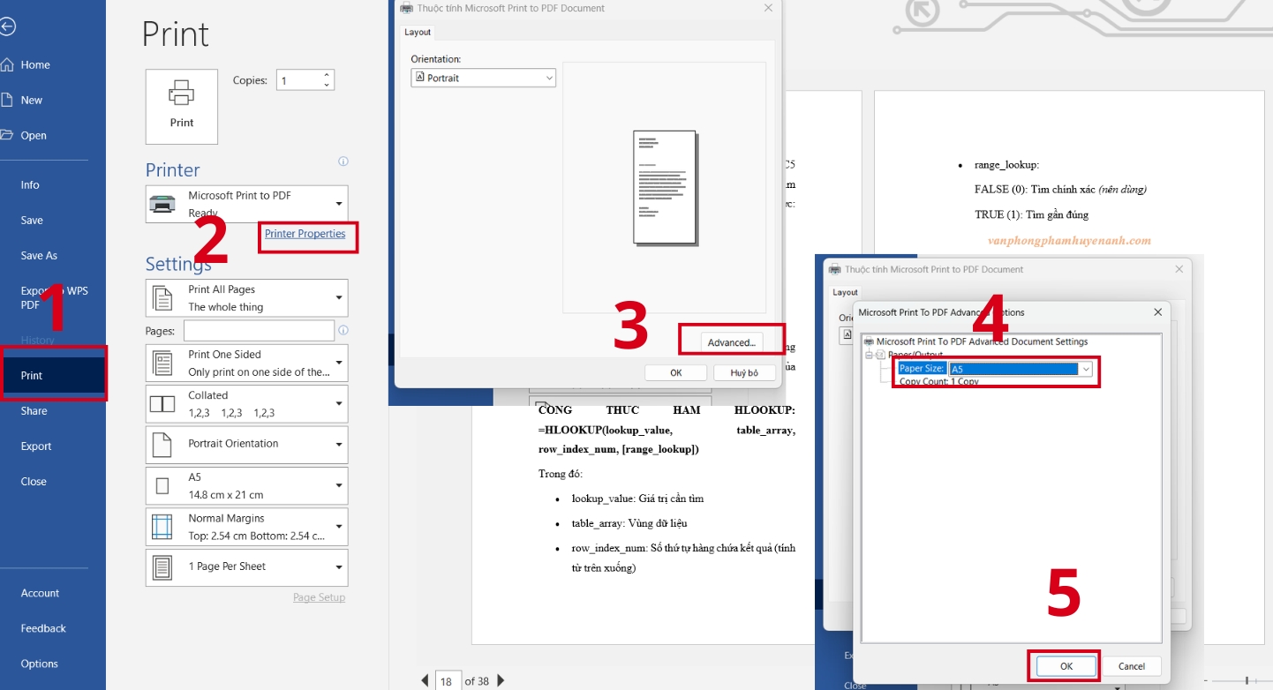1273x690 pixels.
Task: Collapse the Paper/Output tree node
Action: 869,355
